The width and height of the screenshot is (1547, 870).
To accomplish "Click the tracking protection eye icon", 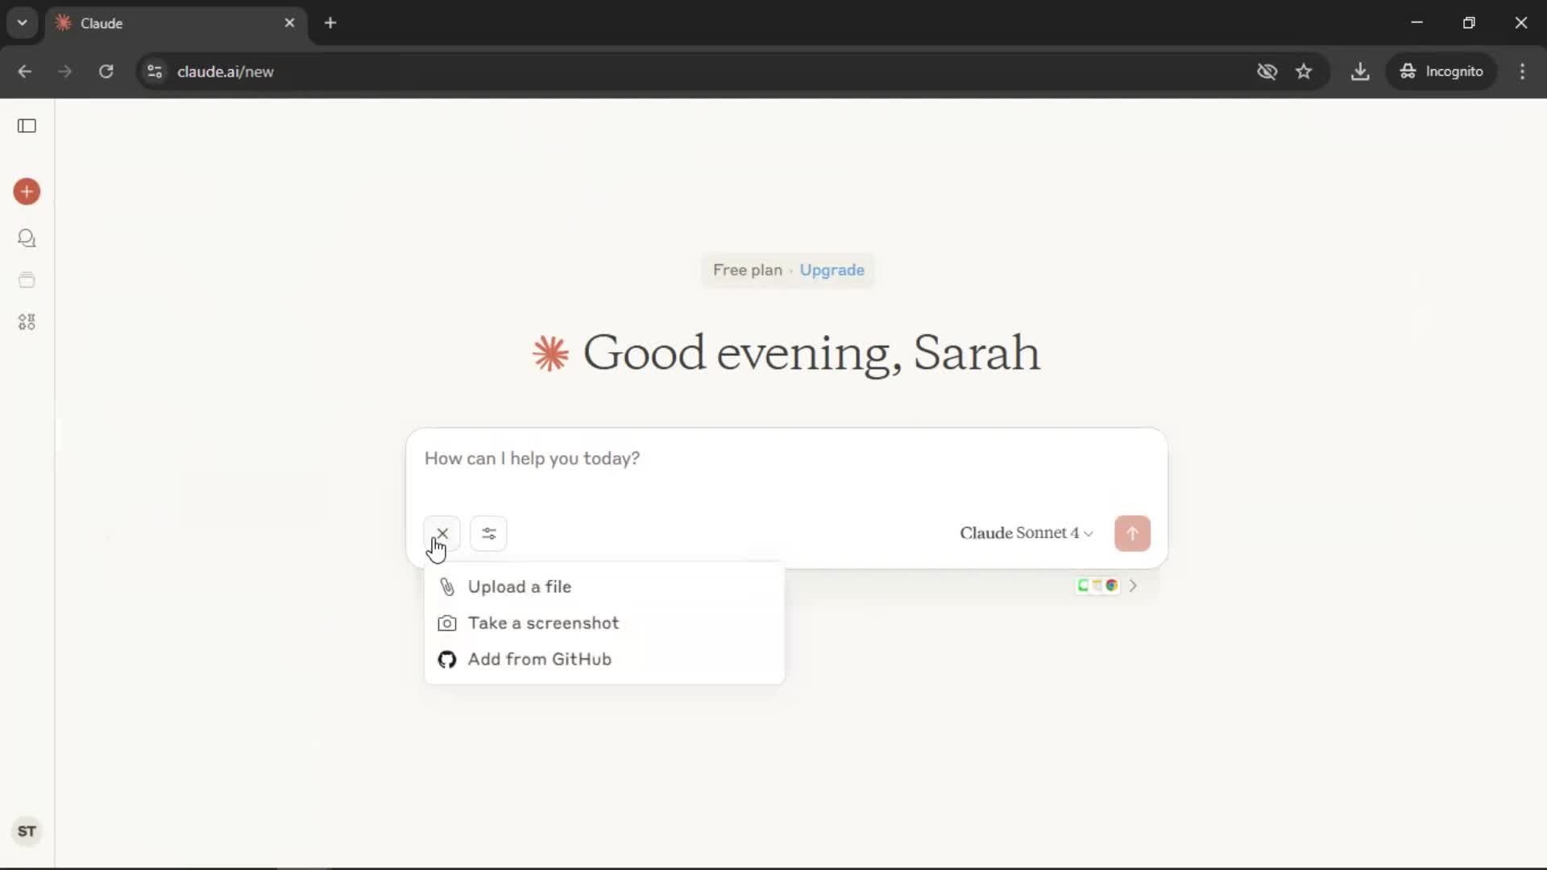I will click(1267, 72).
